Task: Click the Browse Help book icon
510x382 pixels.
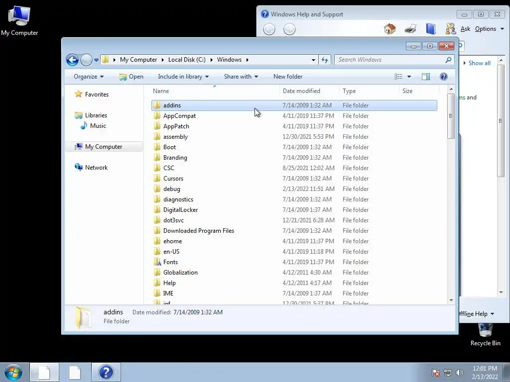Action: coord(431,29)
